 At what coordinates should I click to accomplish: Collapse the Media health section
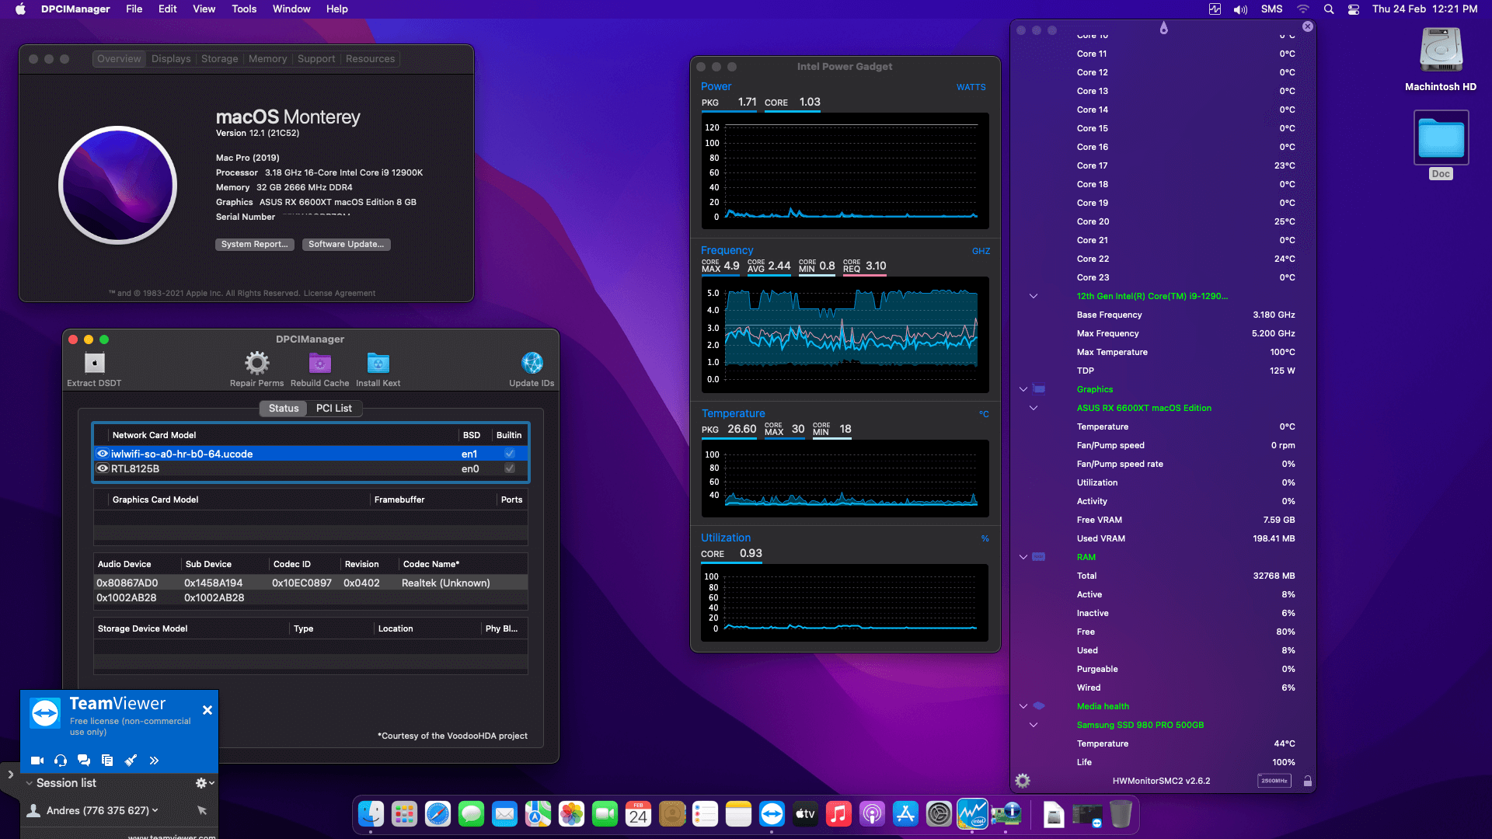click(x=1023, y=706)
